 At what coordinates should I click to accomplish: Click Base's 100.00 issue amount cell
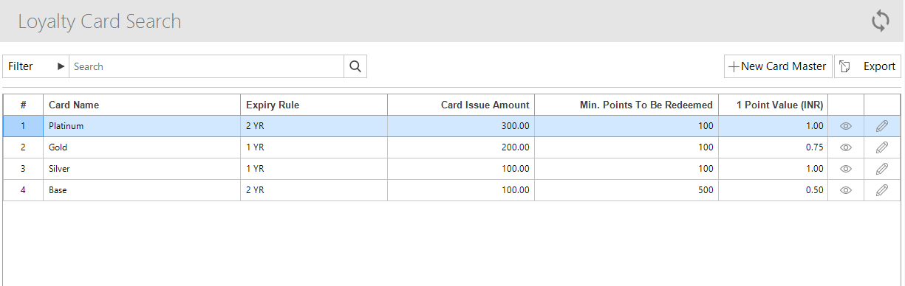pyautogui.click(x=461, y=190)
